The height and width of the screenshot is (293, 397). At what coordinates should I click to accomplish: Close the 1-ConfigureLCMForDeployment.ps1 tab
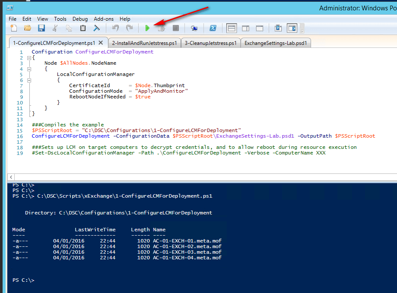(x=101, y=43)
